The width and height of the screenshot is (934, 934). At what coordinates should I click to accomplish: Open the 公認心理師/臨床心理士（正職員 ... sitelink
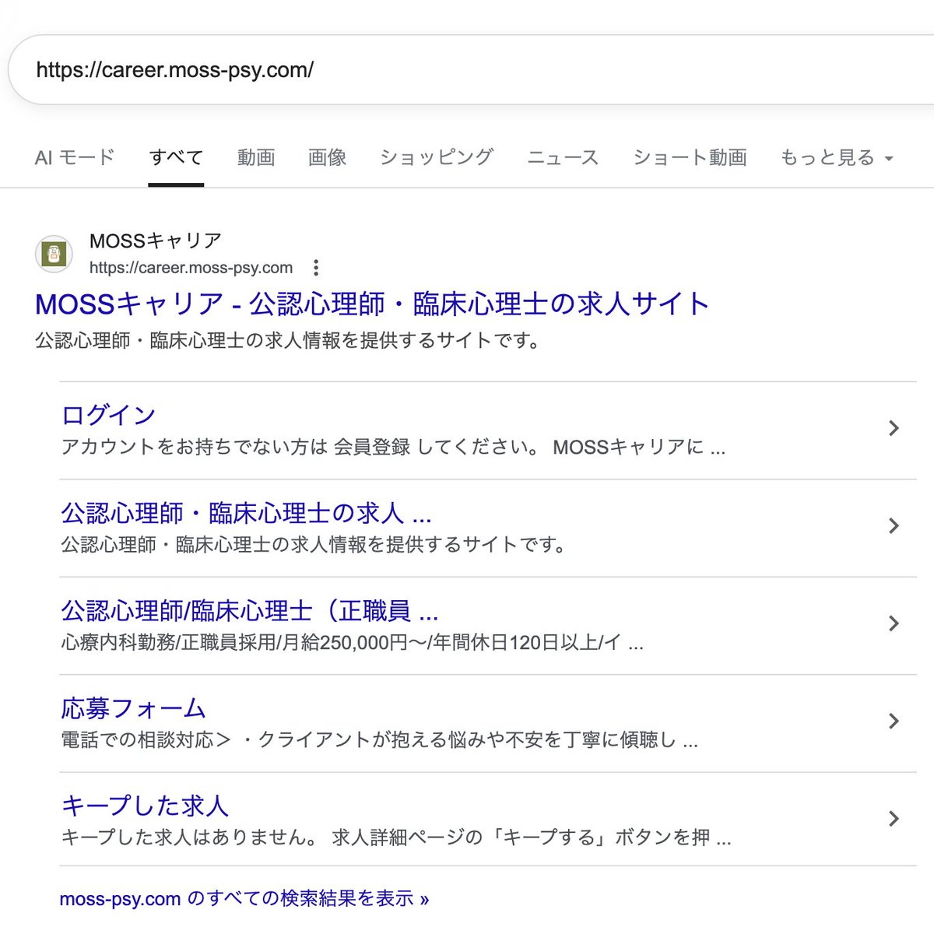pos(249,611)
